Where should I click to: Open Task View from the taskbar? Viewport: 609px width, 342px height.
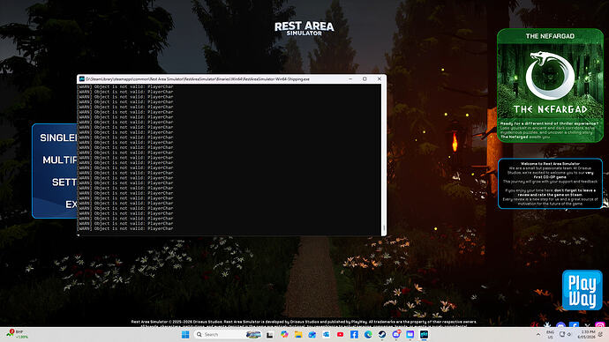pos(269,335)
